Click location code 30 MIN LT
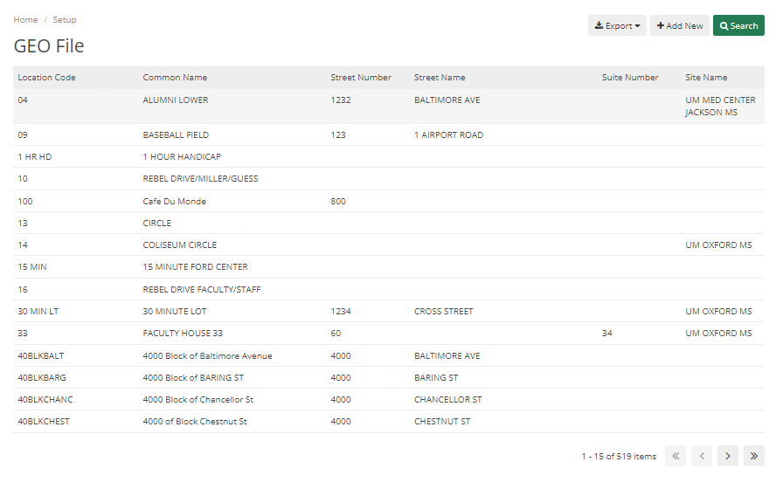The width and height of the screenshot is (776, 489). [x=38, y=312]
